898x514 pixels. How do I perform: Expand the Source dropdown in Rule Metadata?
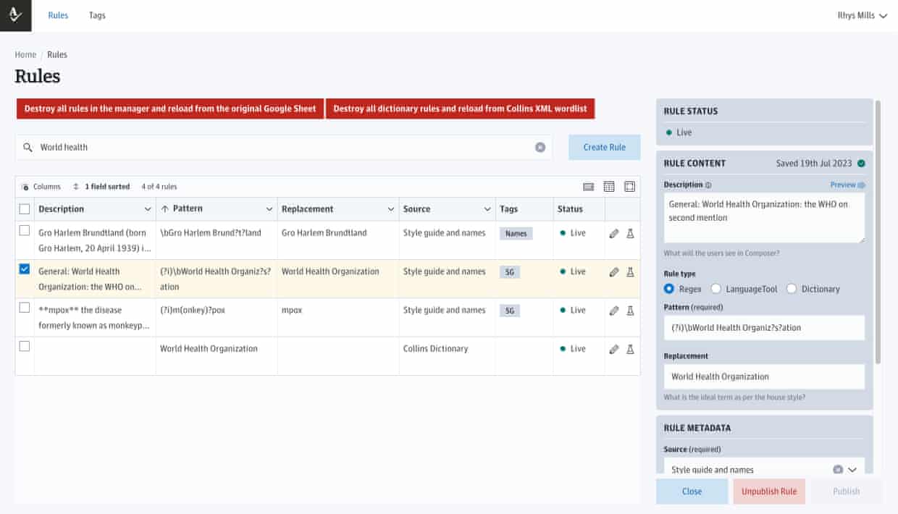tap(853, 469)
